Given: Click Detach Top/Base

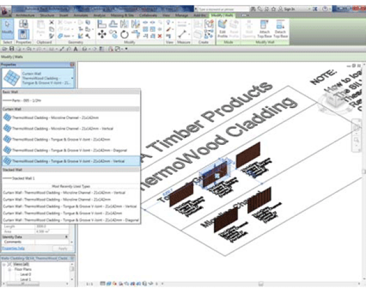Looking at the screenshot, I should pos(280,29).
